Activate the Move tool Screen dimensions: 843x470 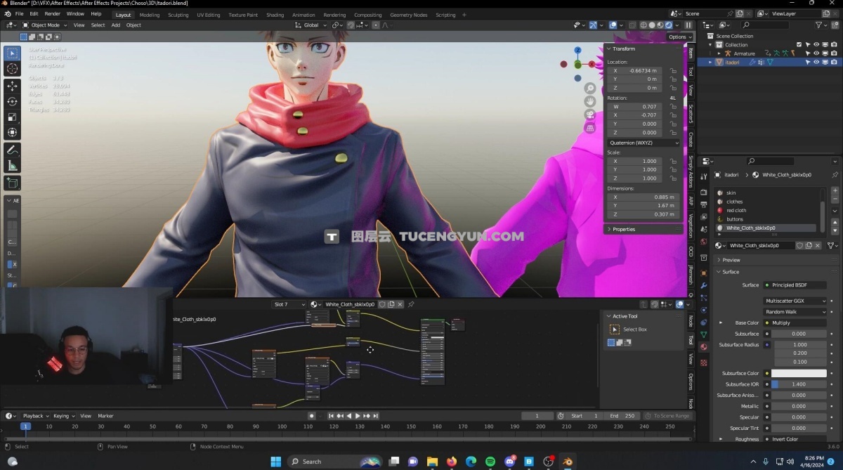pos(13,86)
